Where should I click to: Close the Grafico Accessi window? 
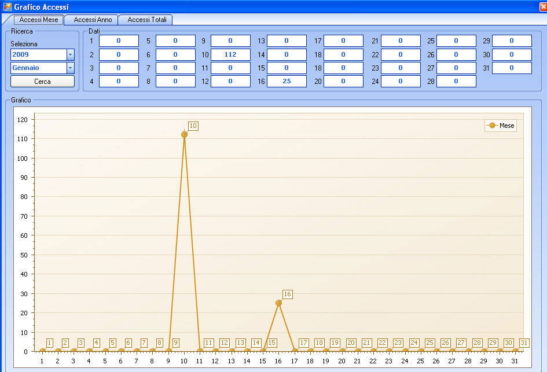click(543, 6)
